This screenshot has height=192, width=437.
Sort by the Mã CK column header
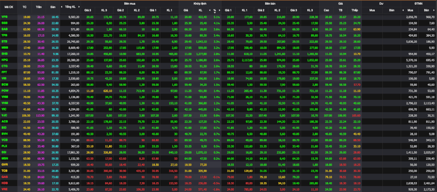coord(9,7)
